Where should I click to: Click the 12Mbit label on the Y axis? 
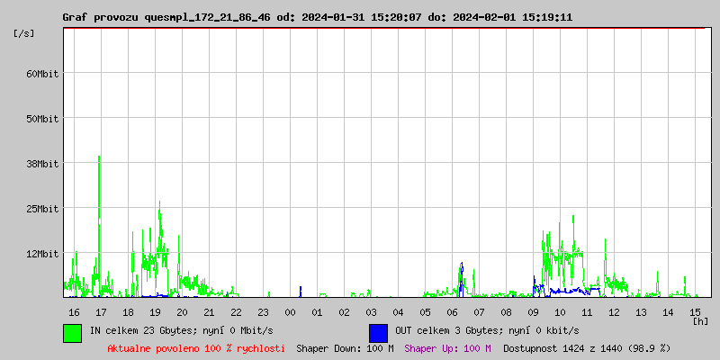pyautogui.click(x=41, y=254)
